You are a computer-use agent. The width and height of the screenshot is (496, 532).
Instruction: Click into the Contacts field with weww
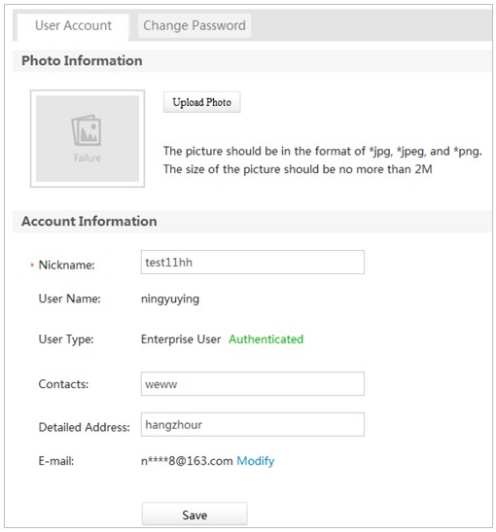click(x=253, y=384)
